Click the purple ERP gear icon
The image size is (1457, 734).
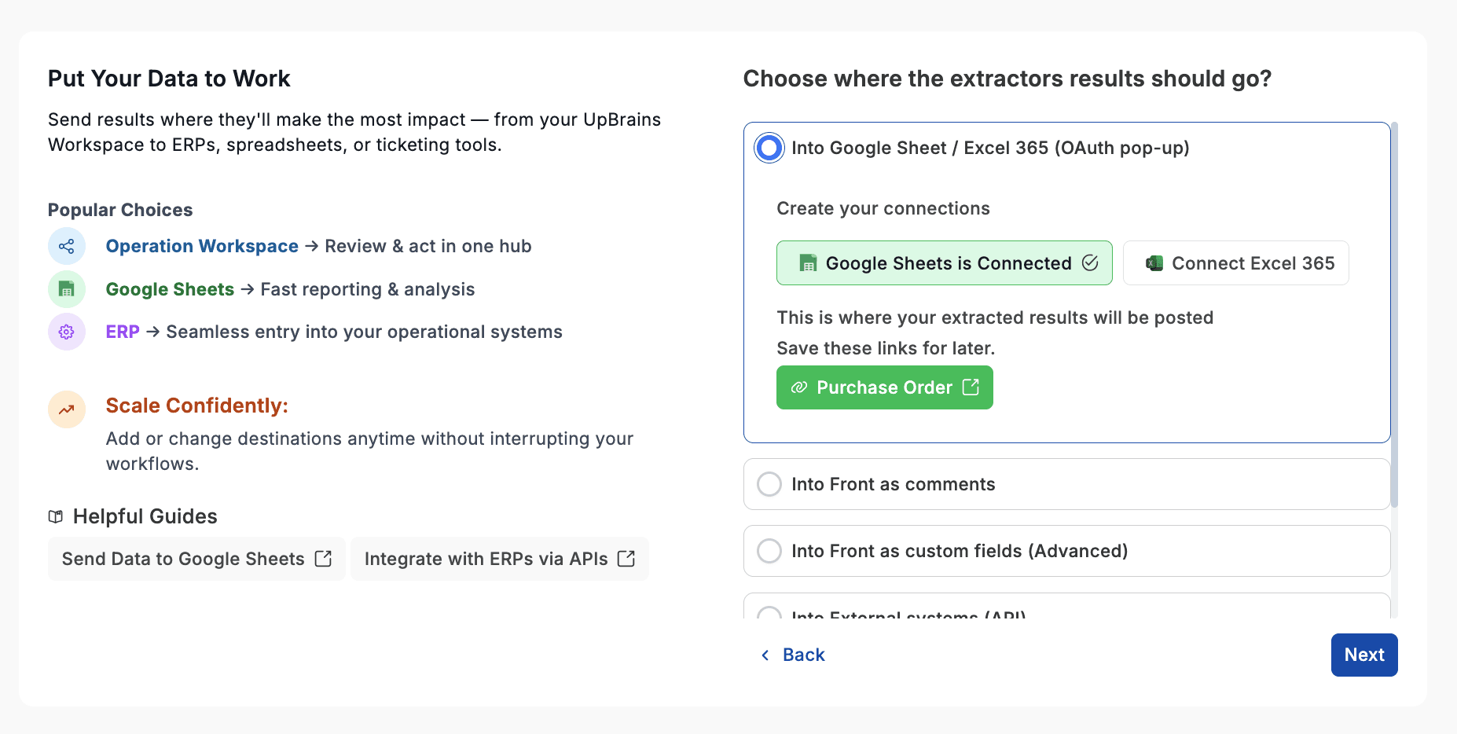coord(67,332)
